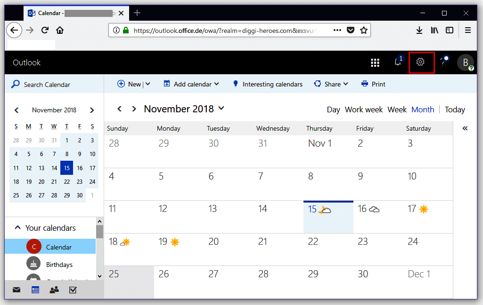Viewport: 483px width, 305px height.
Task: Open the Tasks view
Action: click(73, 290)
